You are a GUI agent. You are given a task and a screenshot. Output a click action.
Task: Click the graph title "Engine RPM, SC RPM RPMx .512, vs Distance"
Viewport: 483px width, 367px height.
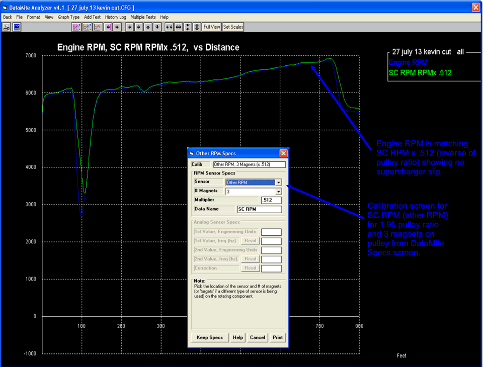(x=148, y=47)
